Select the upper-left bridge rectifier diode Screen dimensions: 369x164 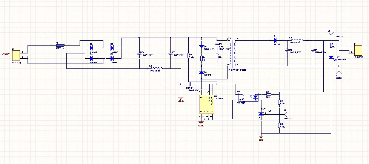tap(91, 48)
